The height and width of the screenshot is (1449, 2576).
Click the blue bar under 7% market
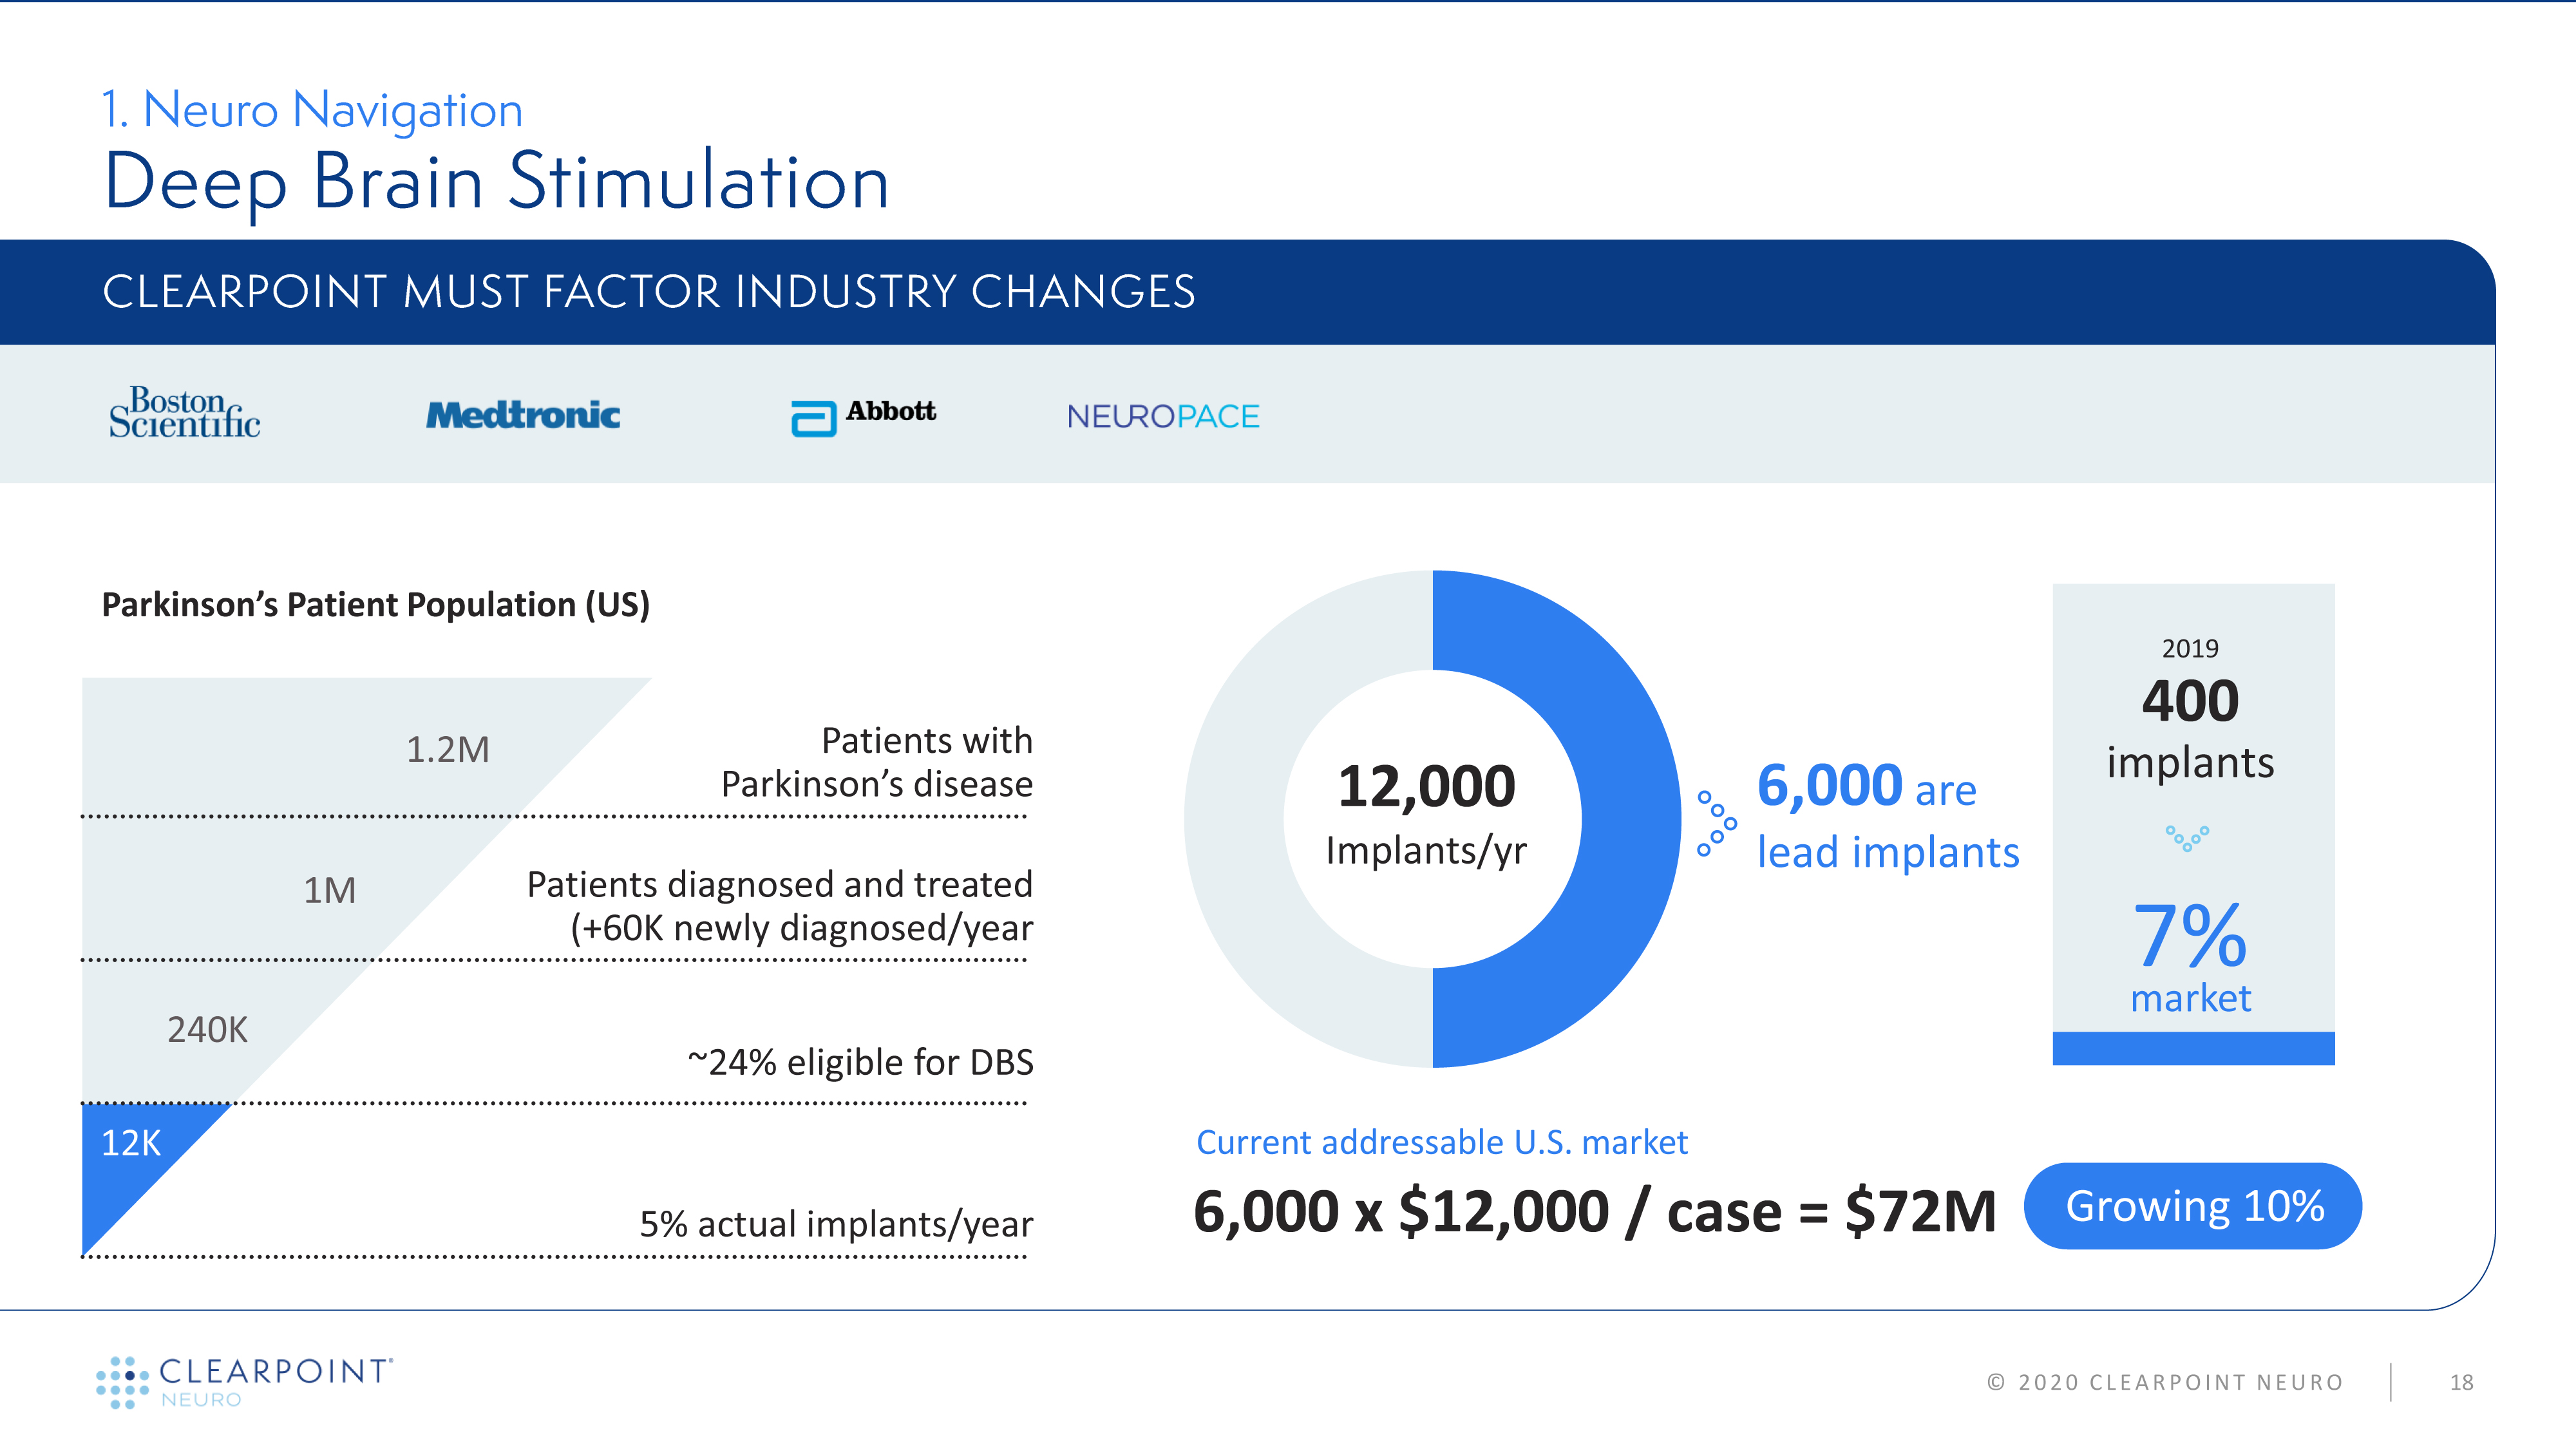(2193, 1048)
